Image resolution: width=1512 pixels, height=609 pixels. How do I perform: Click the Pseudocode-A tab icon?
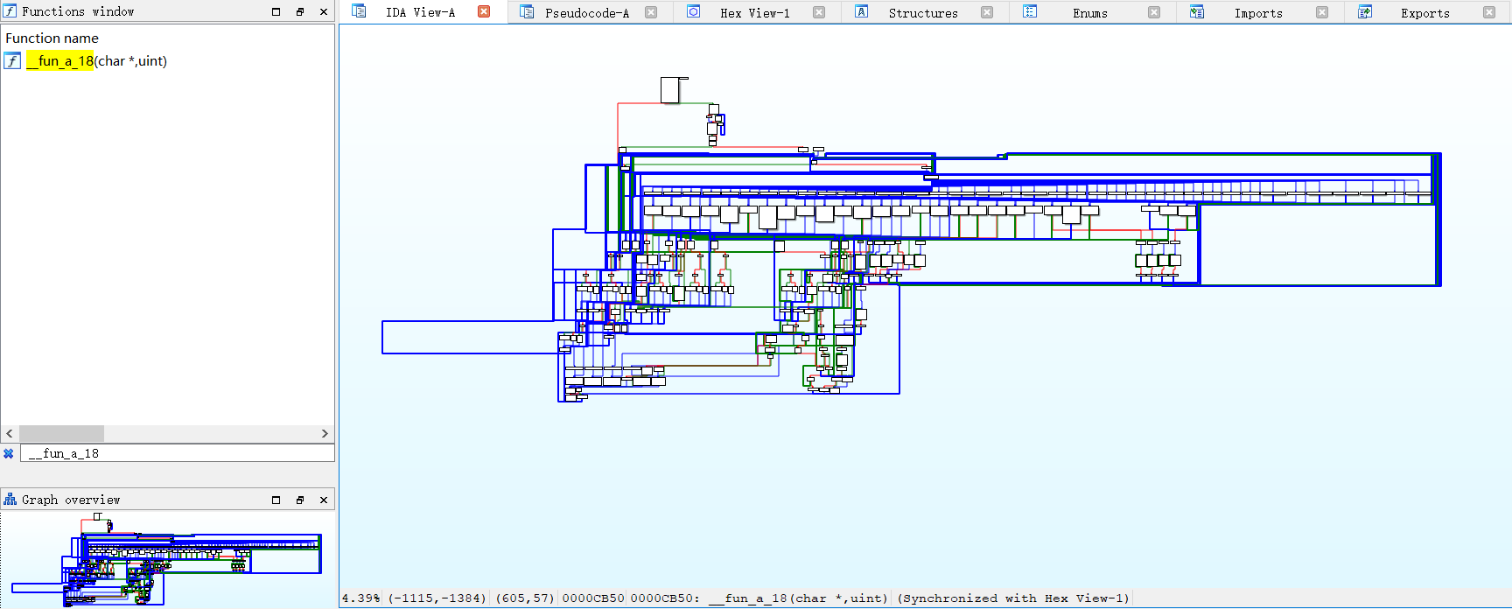point(527,11)
